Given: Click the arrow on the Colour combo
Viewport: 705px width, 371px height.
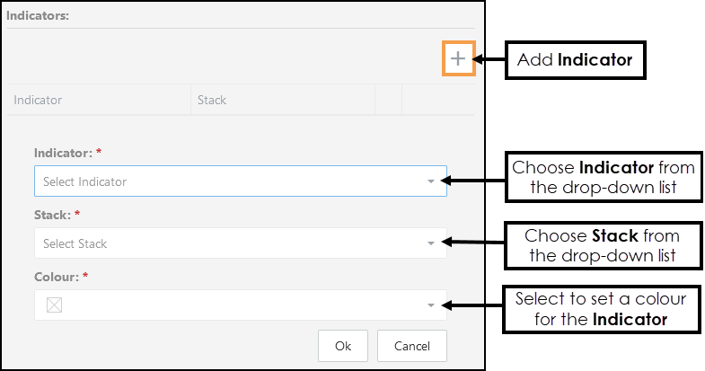Looking at the screenshot, I should point(431,305).
